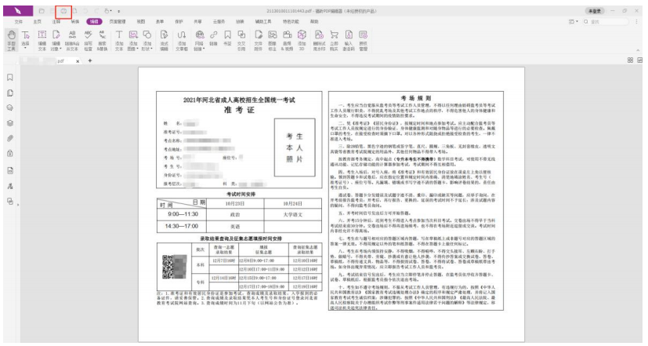Click the enter activation code icon
This screenshot has width=648, height=346.
coord(349,41)
